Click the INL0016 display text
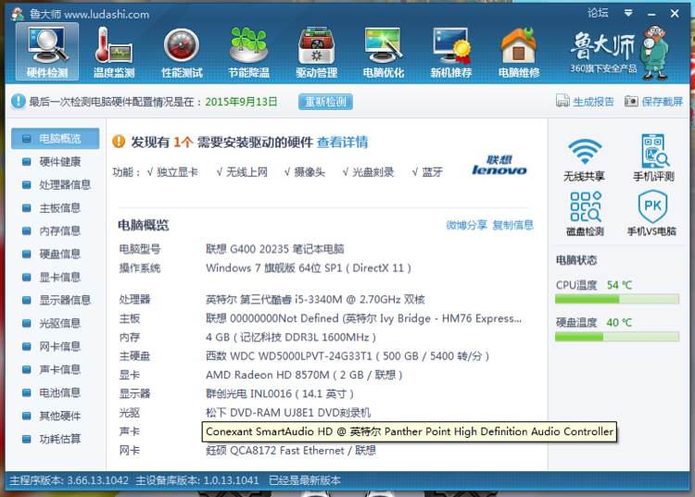Image resolution: width=695 pixels, height=497 pixels. tap(280, 394)
